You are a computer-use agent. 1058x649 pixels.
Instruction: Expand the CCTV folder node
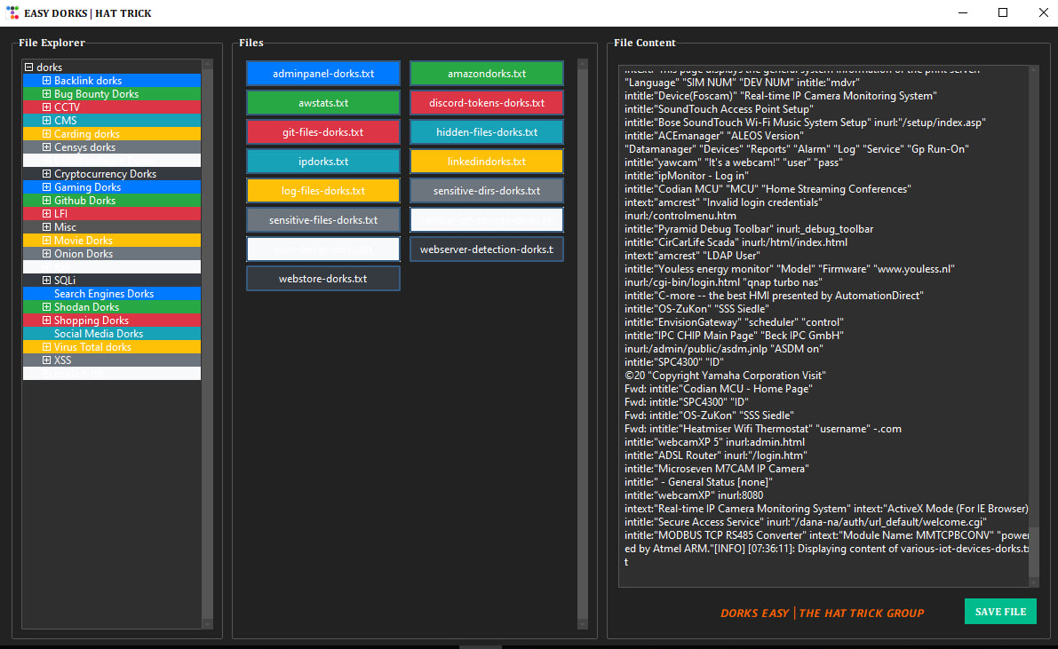(47, 107)
